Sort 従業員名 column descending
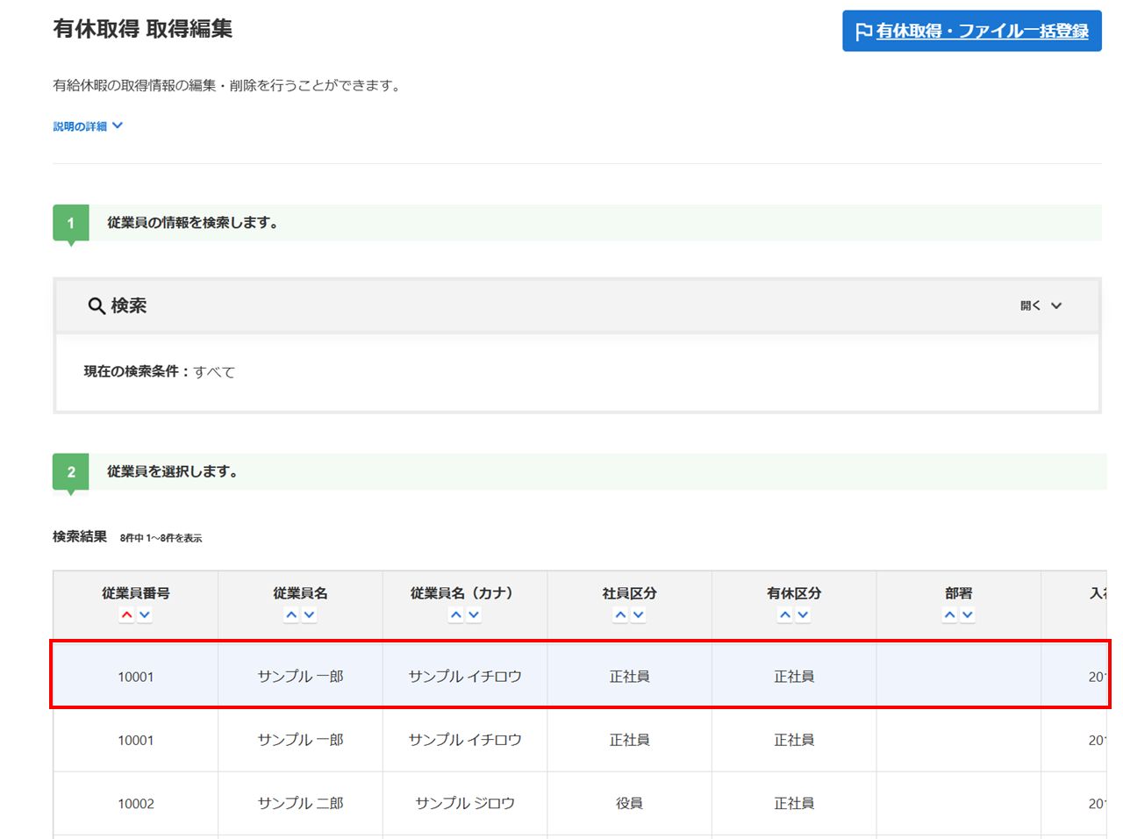Viewport: 1123px width, 839px height. (x=309, y=615)
